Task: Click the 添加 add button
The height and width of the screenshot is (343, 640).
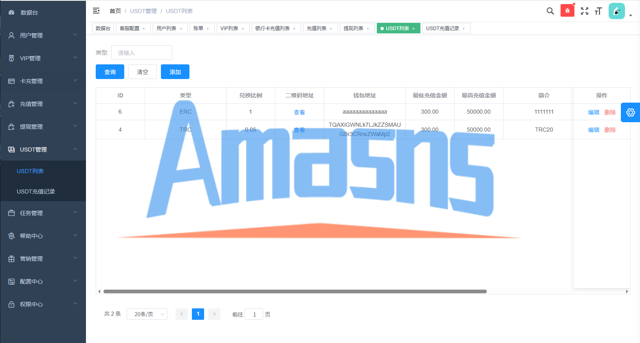Action: (175, 72)
